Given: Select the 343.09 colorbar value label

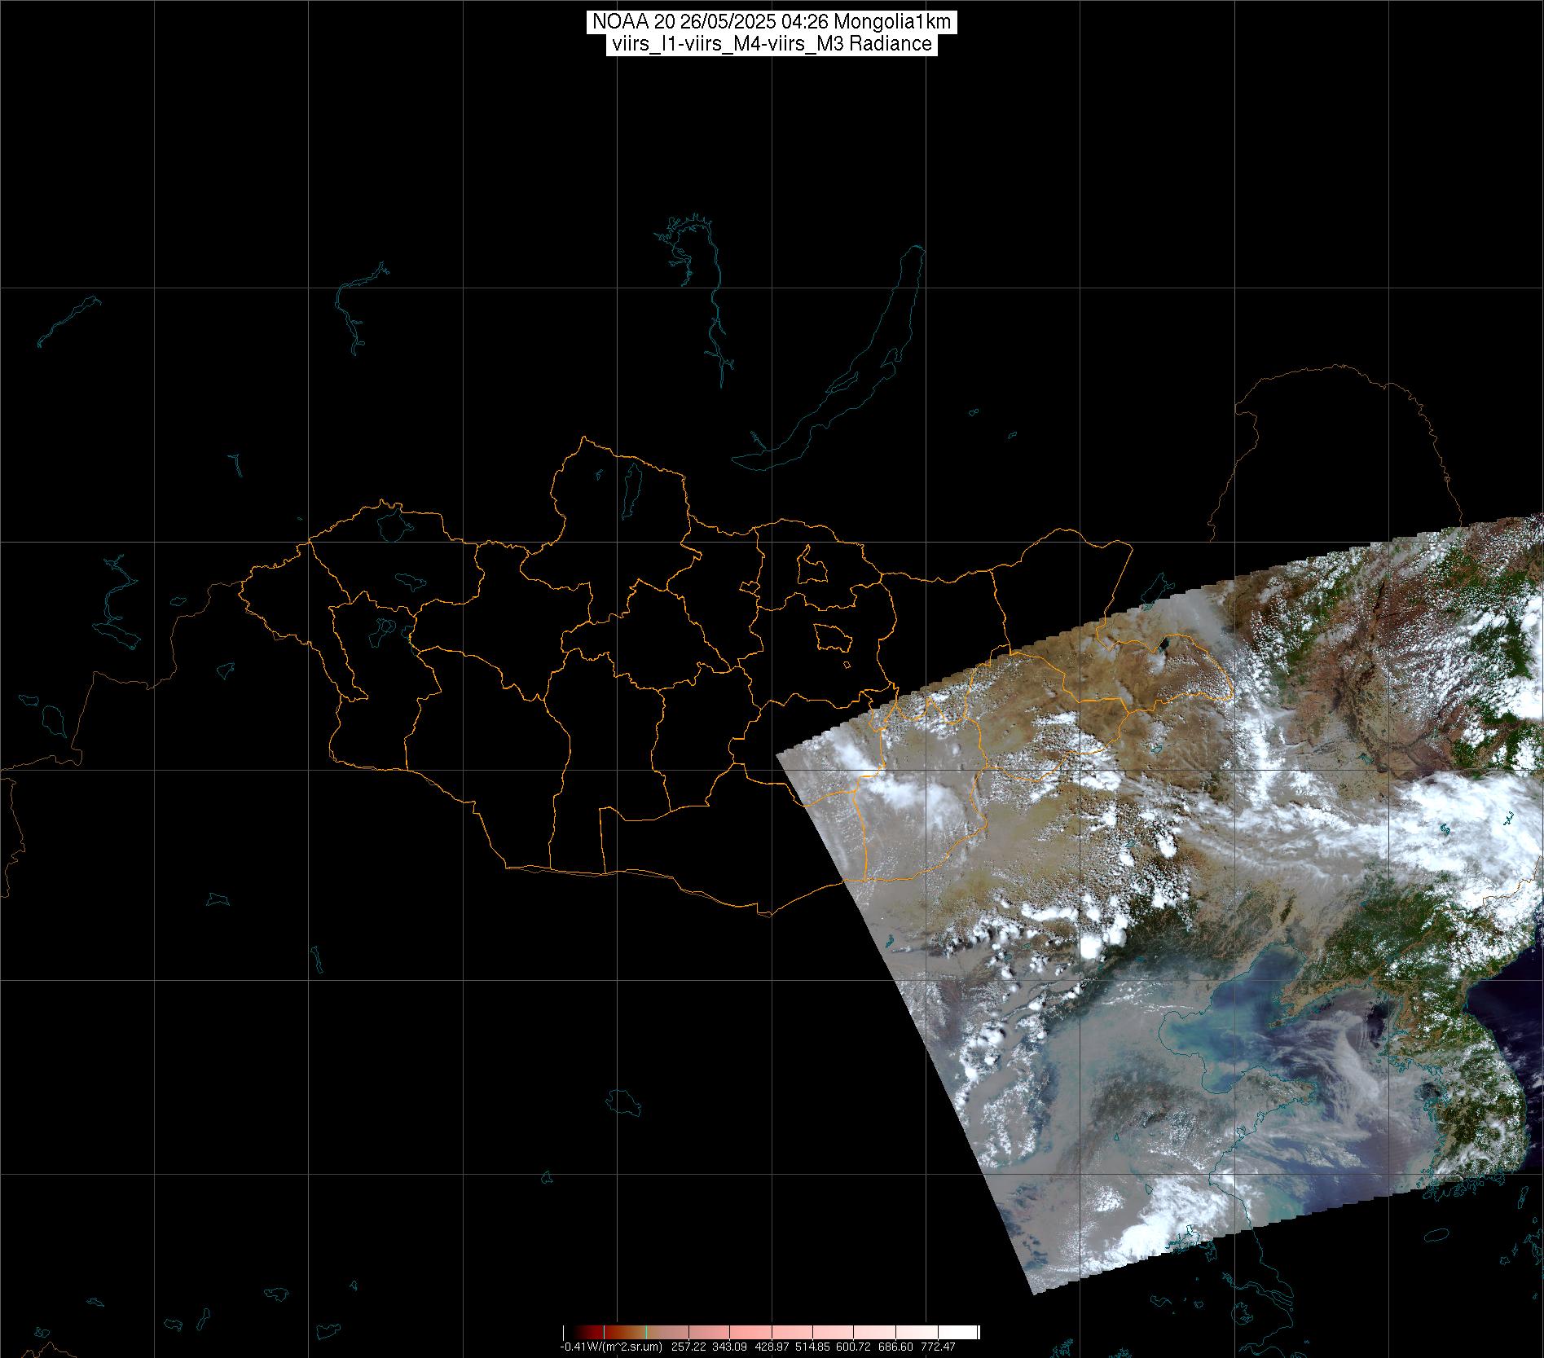Looking at the screenshot, I should 729,1347.
